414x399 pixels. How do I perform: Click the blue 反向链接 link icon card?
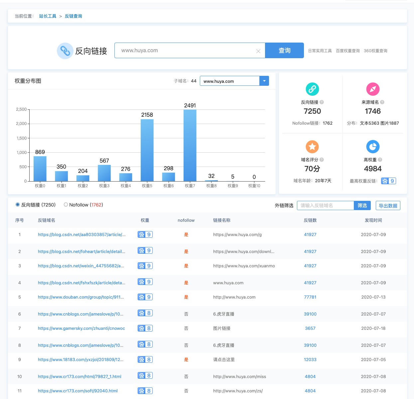click(x=312, y=89)
